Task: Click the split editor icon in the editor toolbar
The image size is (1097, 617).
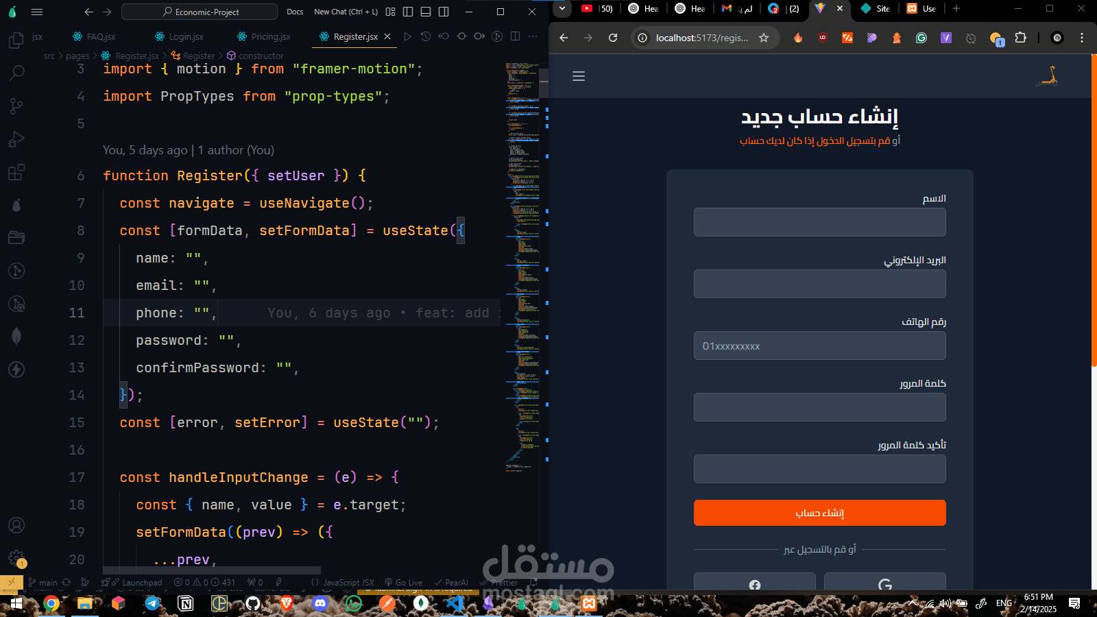Action: tap(515, 36)
